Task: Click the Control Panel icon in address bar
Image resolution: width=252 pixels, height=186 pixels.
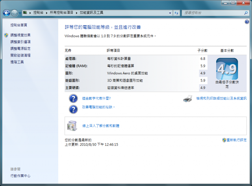Action: tap(25, 13)
